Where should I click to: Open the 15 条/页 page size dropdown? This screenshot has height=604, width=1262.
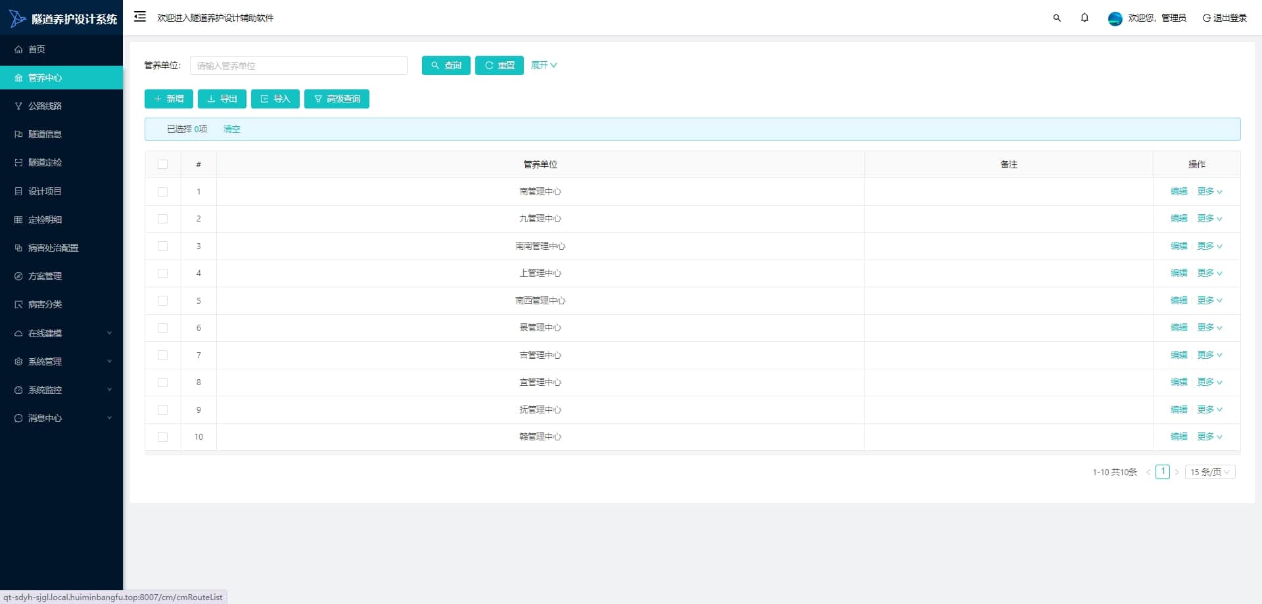click(x=1210, y=472)
